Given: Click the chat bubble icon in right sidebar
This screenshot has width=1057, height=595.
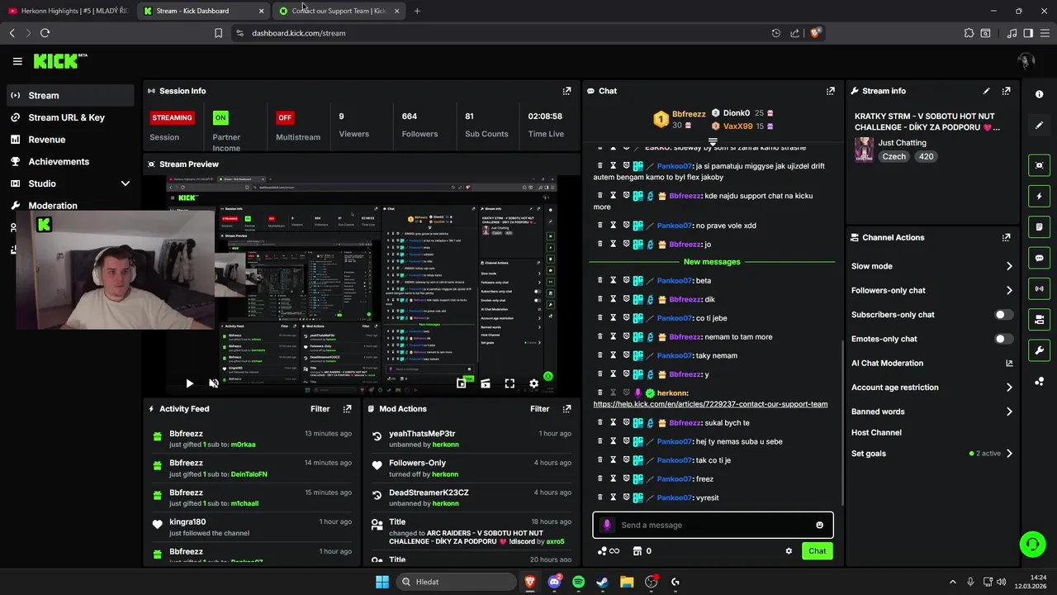Looking at the screenshot, I should tap(1039, 258).
